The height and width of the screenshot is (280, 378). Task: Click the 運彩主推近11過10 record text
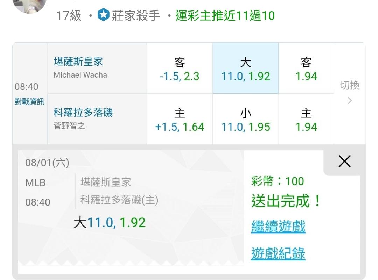click(225, 16)
